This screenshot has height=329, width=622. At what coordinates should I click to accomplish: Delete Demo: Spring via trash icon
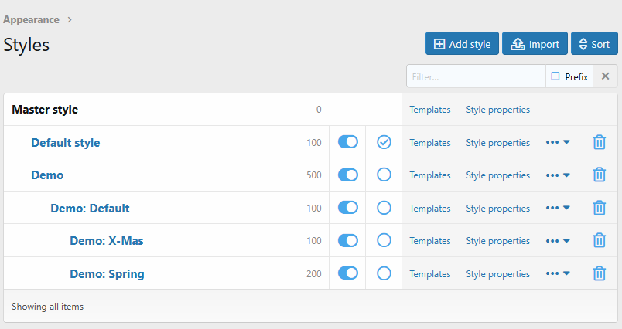tap(599, 273)
